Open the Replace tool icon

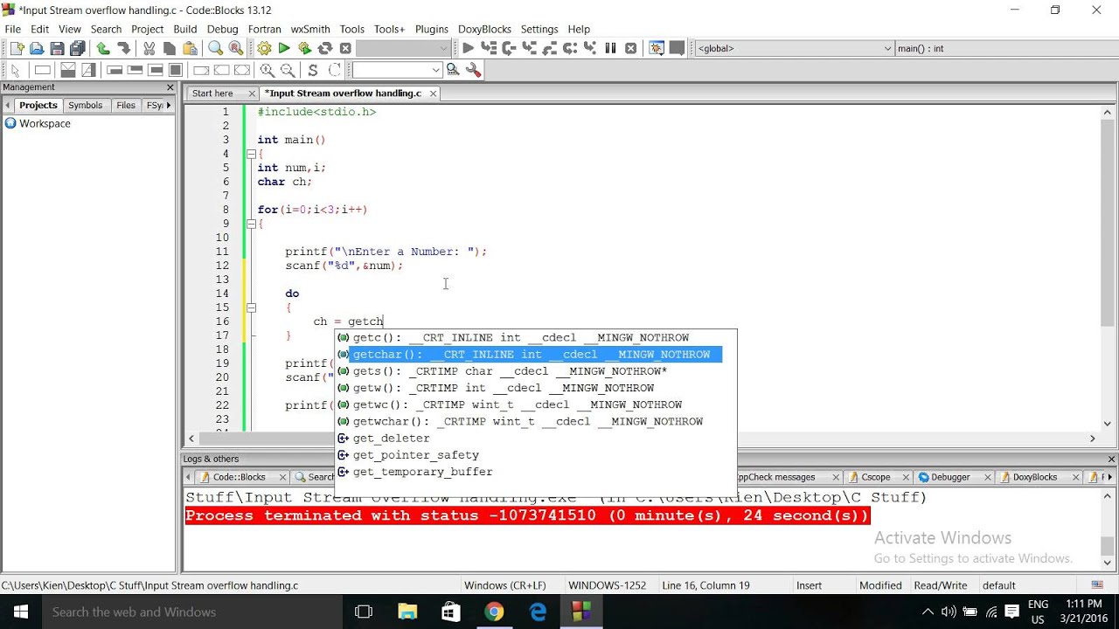coord(236,49)
